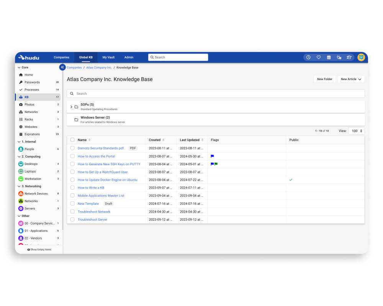Open the Admin tab
This screenshot has height=306, width=383.
(129, 57)
